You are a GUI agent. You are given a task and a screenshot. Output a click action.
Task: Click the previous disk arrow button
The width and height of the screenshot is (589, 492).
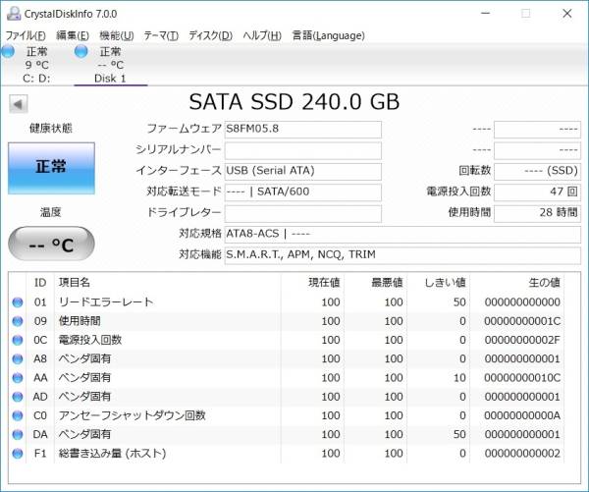coord(18,104)
